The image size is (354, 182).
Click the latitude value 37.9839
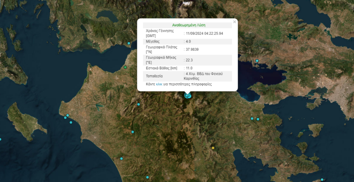(x=192, y=49)
